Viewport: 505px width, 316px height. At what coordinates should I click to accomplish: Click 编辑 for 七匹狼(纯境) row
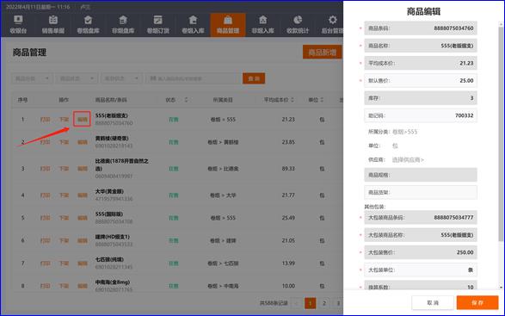(x=83, y=263)
